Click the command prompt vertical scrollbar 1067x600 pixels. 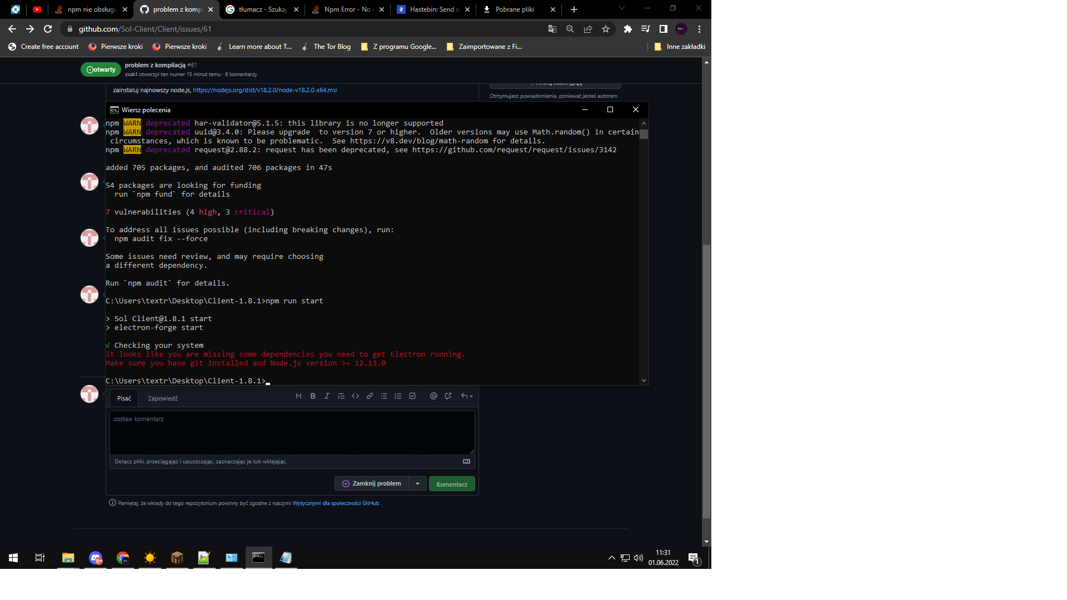point(644,250)
